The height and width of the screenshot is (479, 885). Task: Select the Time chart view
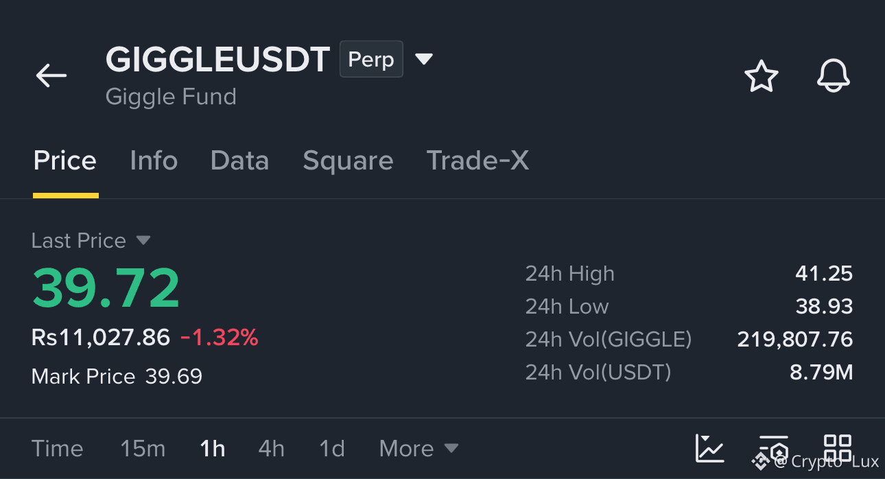pyautogui.click(x=58, y=448)
